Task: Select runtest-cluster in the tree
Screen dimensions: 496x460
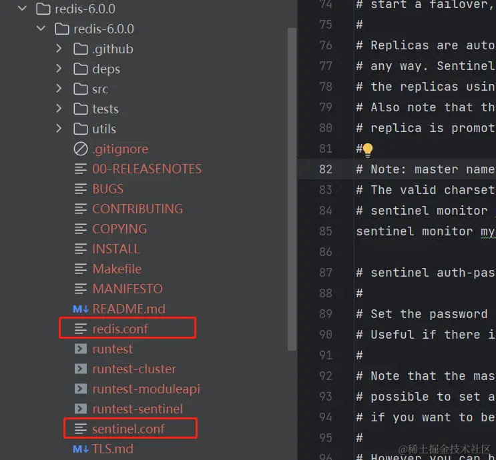Action: click(134, 369)
